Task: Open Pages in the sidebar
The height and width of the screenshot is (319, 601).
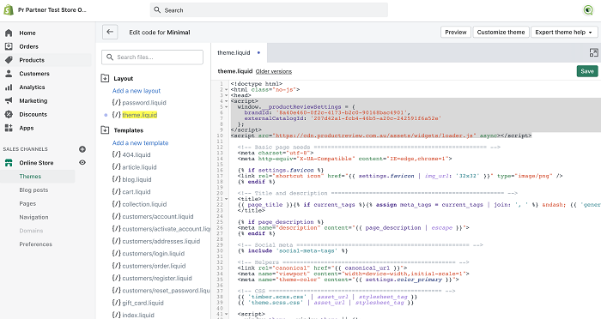Action: click(27, 204)
